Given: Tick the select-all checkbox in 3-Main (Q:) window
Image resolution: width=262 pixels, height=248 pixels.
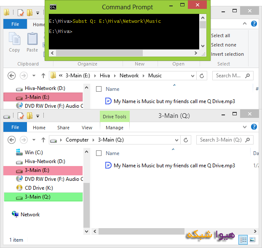Looking at the screenshot, I should pyautogui.click(x=99, y=153).
